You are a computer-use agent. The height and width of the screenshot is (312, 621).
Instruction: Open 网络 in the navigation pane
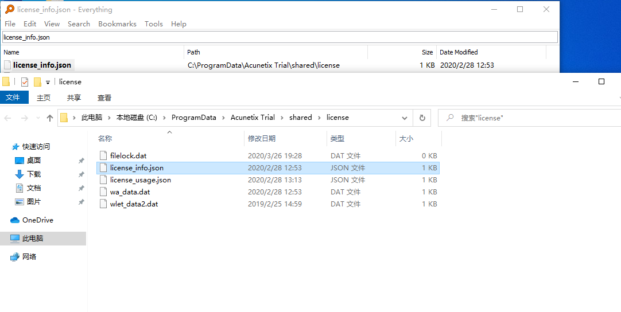click(x=29, y=256)
